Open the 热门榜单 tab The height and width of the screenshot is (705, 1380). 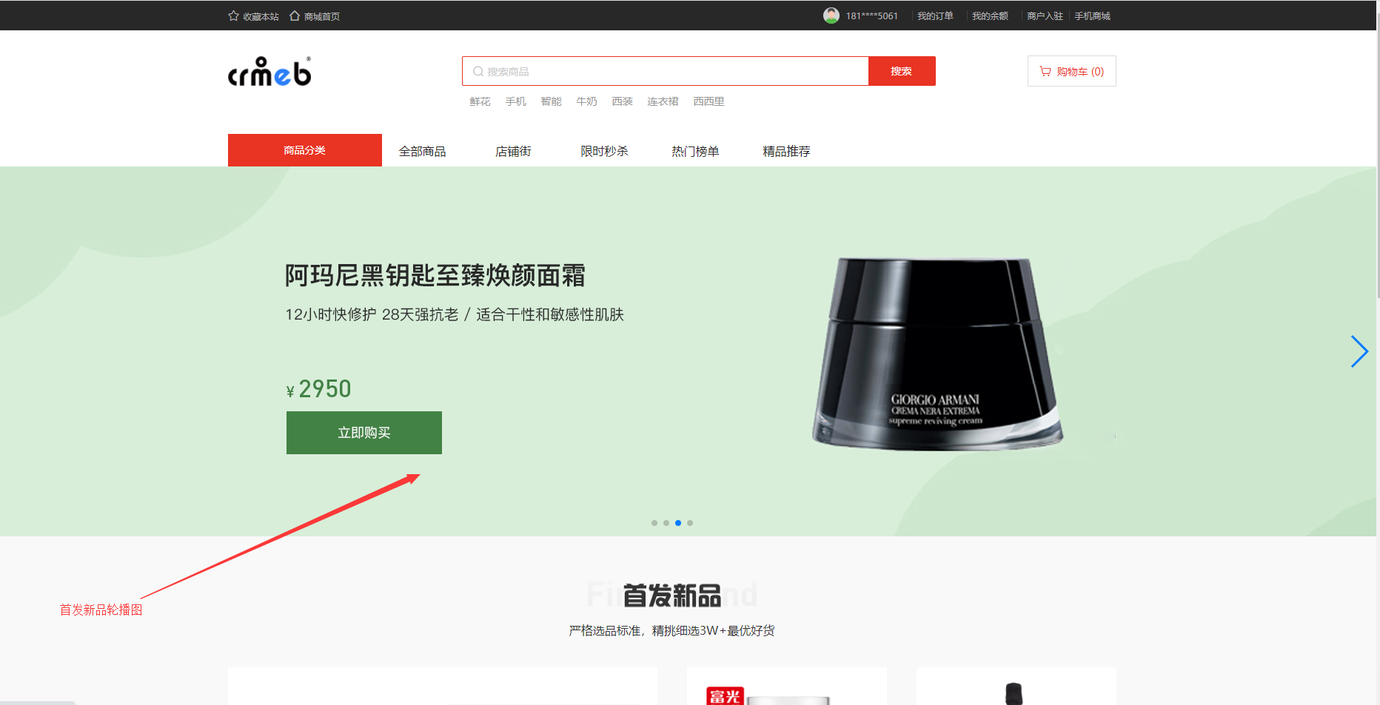pos(695,151)
